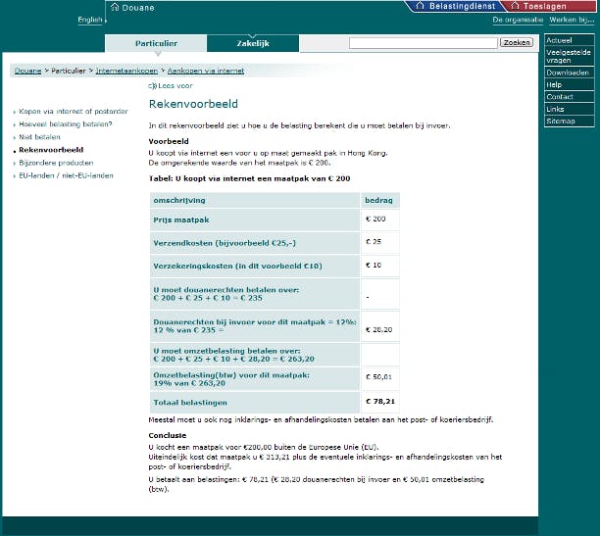Open the Bijzondere producten link
Viewport: 600px width, 536px height.
point(56,163)
